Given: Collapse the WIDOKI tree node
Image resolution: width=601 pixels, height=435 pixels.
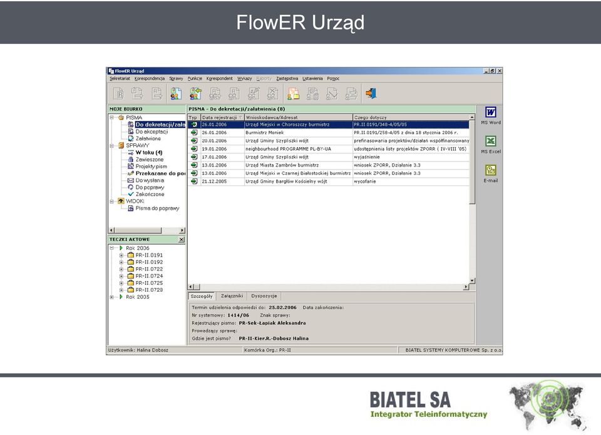Looking at the screenshot, I should [112, 201].
